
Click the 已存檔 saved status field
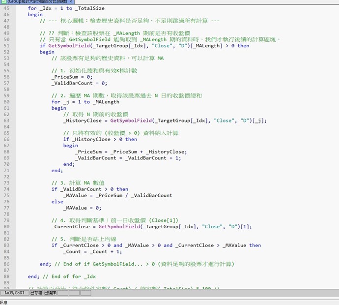click(36, 293)
